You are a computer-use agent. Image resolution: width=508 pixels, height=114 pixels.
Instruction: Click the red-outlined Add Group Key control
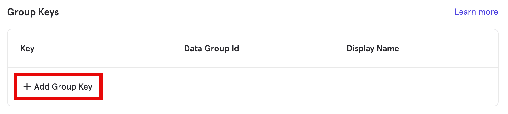(58, 87)
